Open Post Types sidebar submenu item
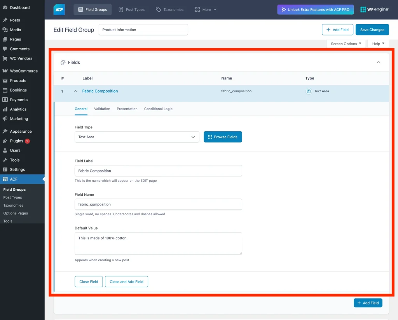The image size is (398, 320). 13,197
